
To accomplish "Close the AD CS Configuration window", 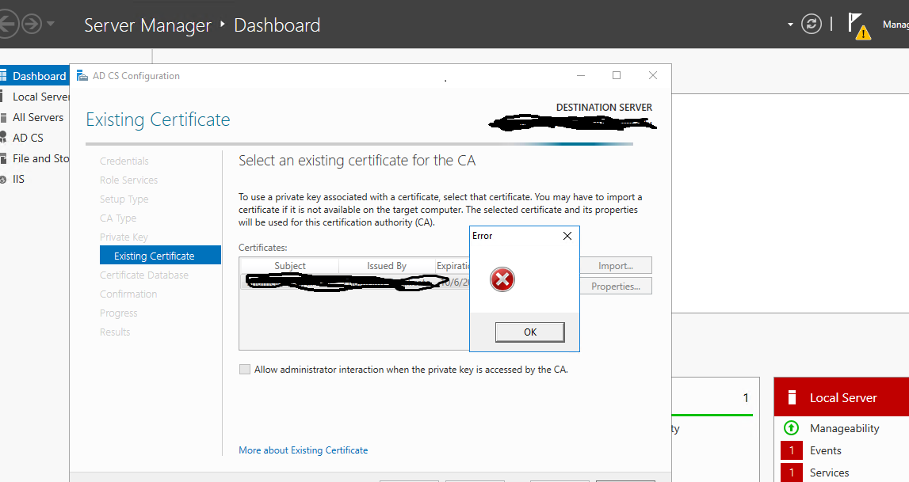I will click(653, 75).
